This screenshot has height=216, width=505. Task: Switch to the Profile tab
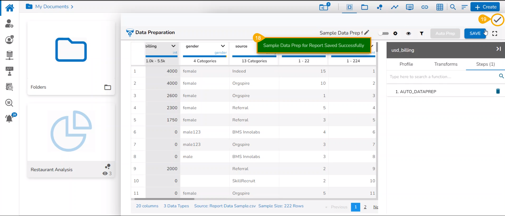pyautogui.click(x=406, y=64)
